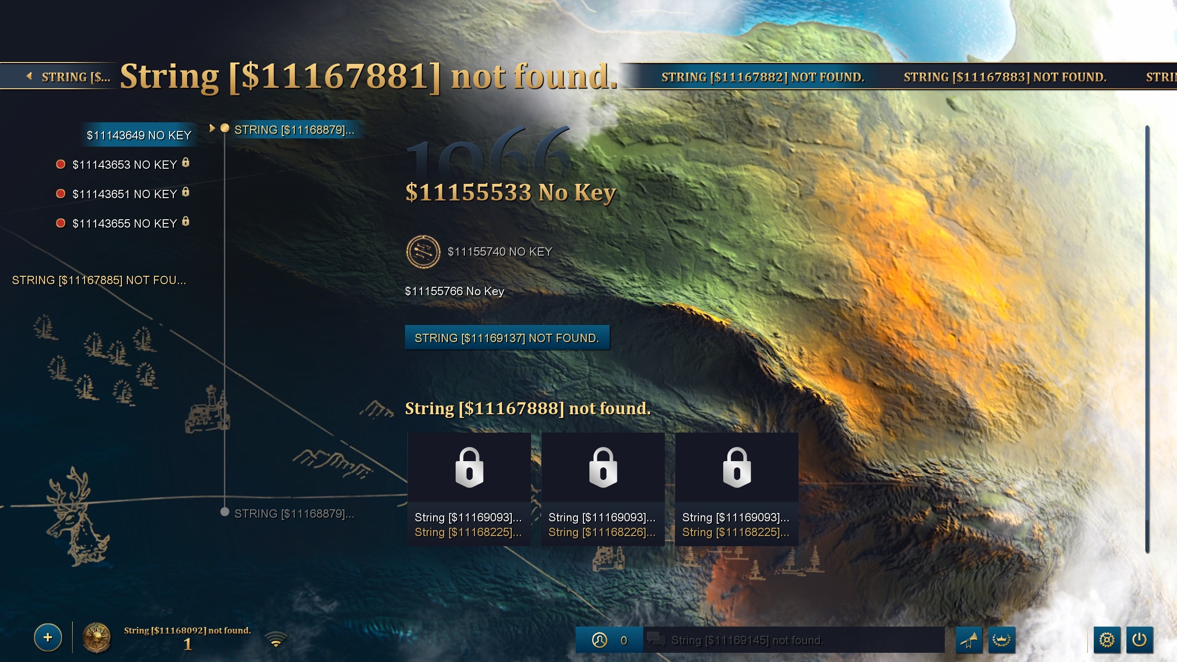
Task: Click the vertical scrollbar on right edge
Action: [x=1147, y=339]
